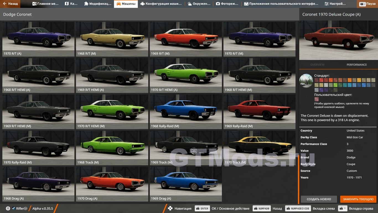Click the Derby Class value Mid-Size Car

click(355, 137)
